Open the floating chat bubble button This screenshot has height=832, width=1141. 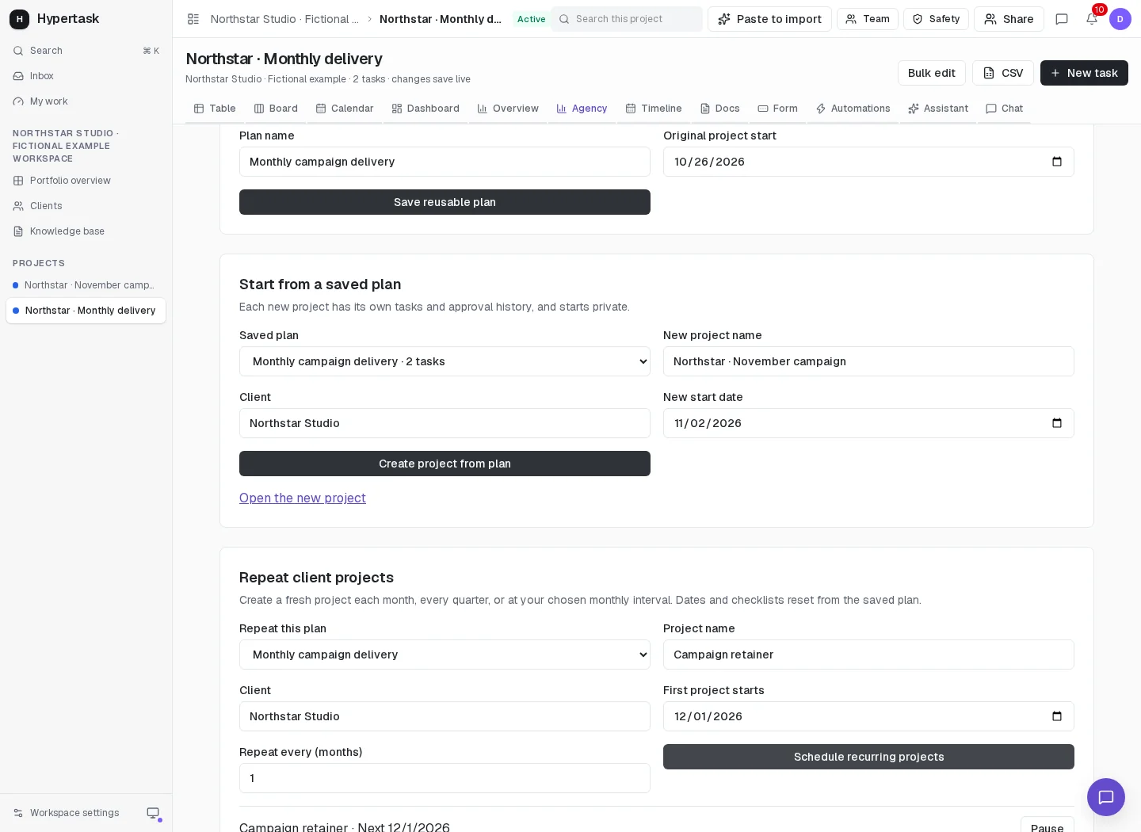(1106, 797)
